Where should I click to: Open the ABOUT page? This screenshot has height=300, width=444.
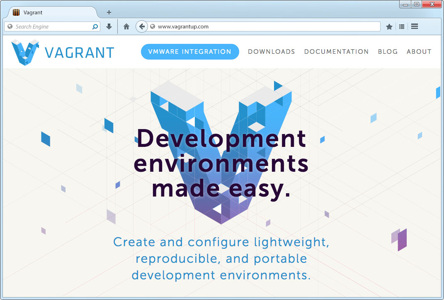click(419, 51)
